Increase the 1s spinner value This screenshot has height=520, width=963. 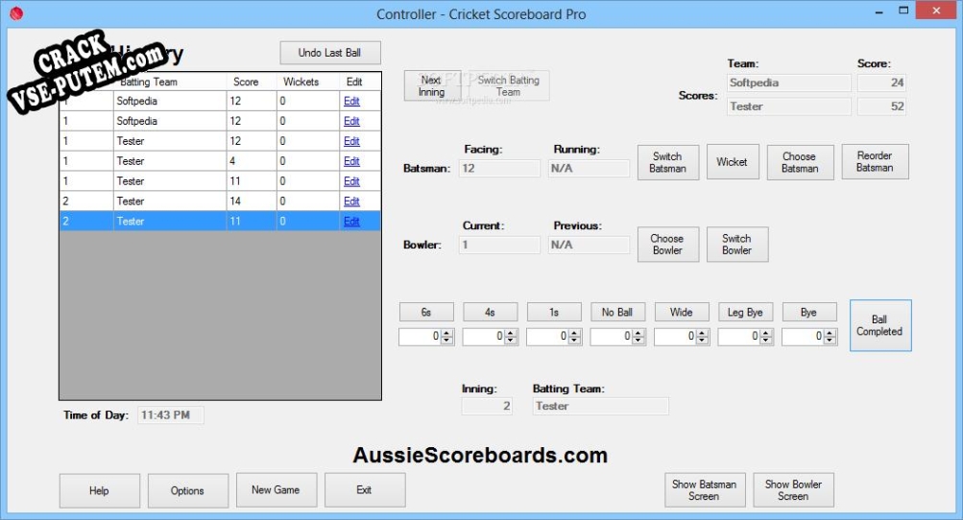coord(575,333)
